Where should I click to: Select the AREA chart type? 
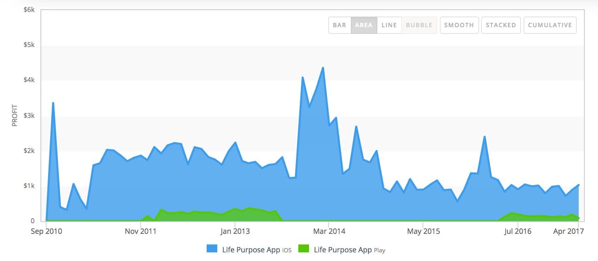tap(363, 25)
